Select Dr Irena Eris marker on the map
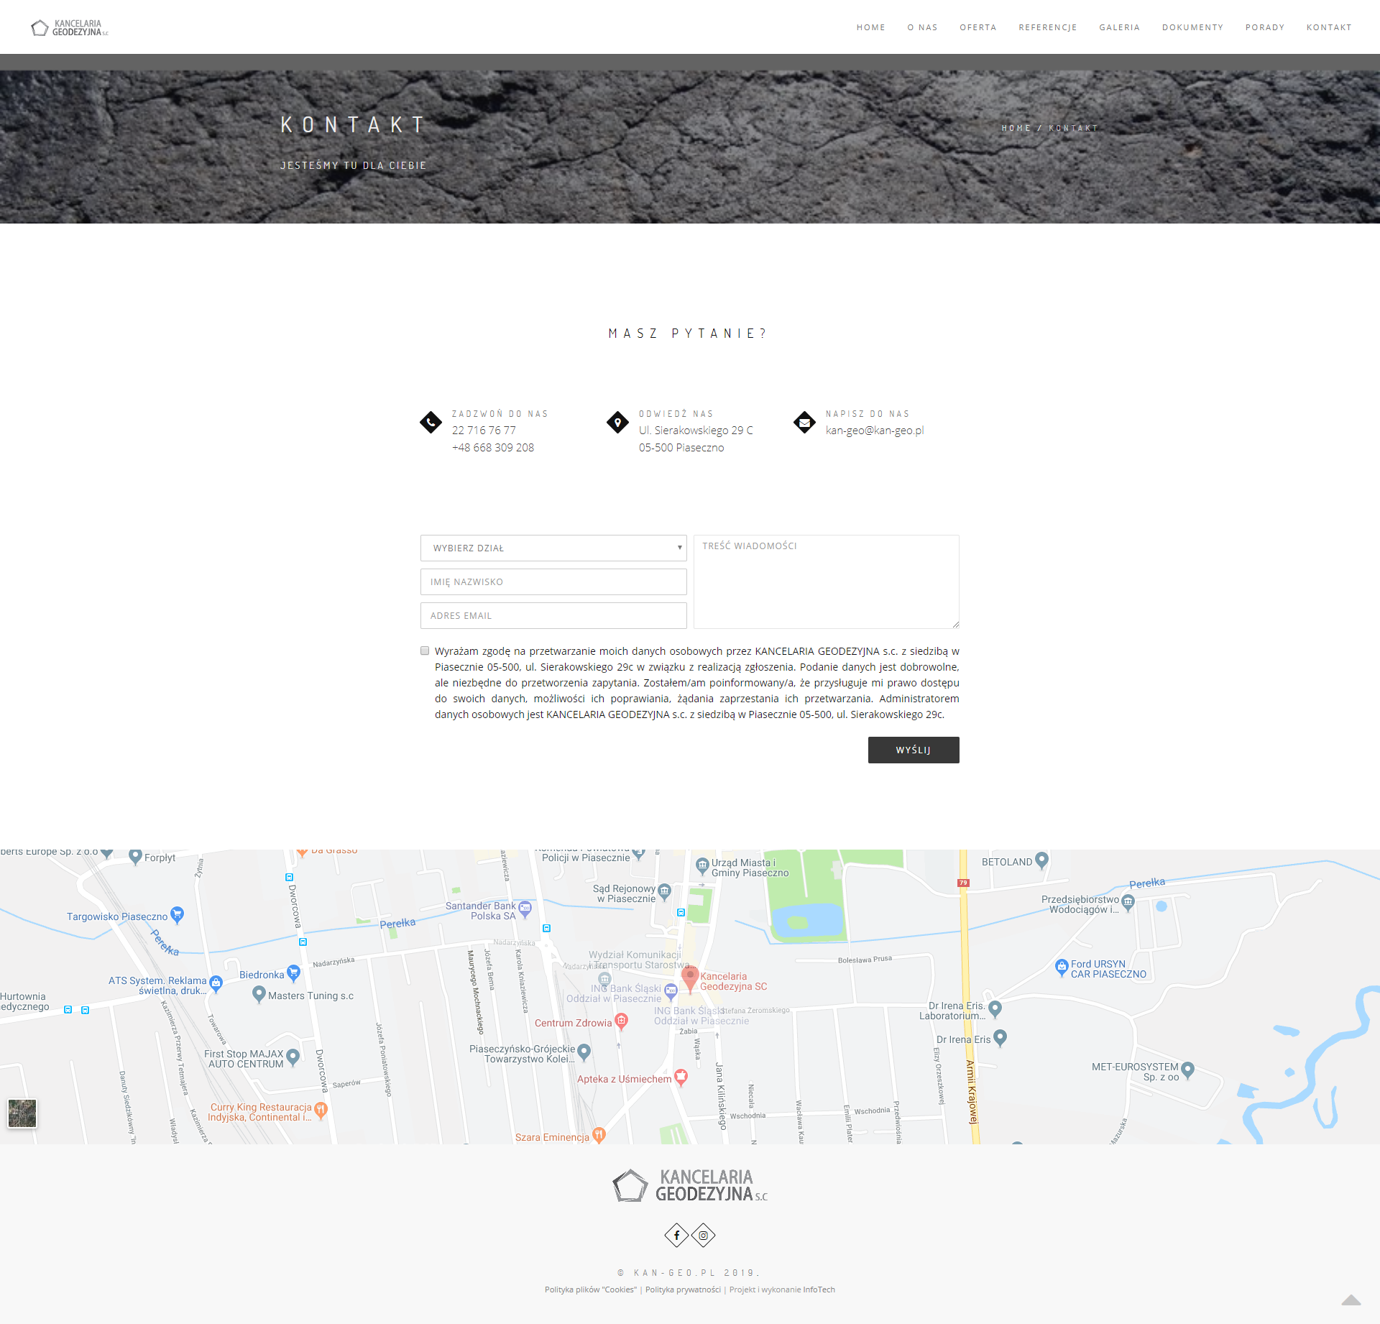 (x=1000, y=1038)
